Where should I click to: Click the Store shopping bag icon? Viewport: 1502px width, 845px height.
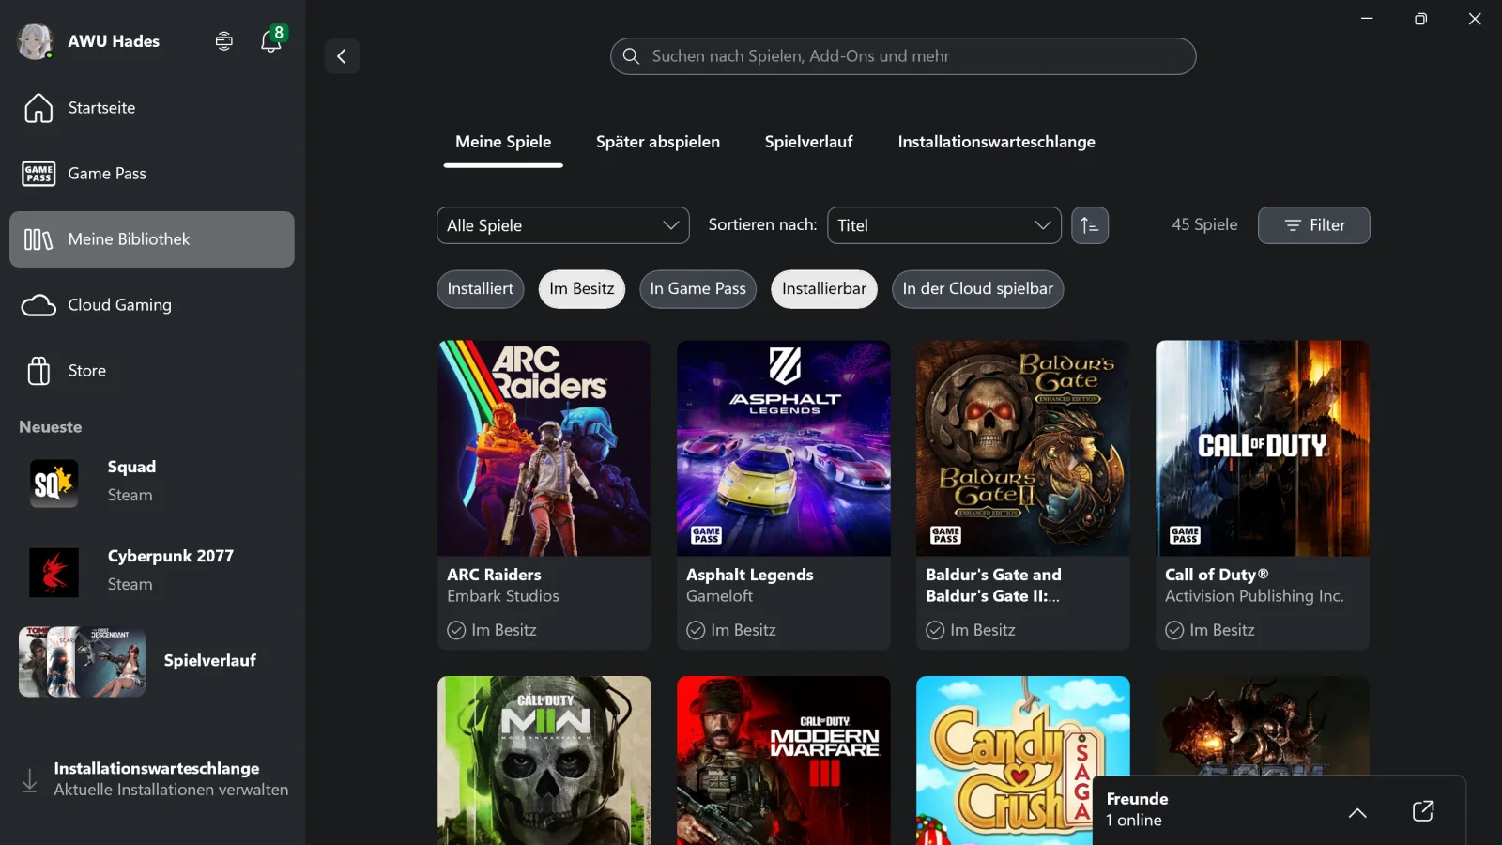pyautogui.click(x=38, y=371)
